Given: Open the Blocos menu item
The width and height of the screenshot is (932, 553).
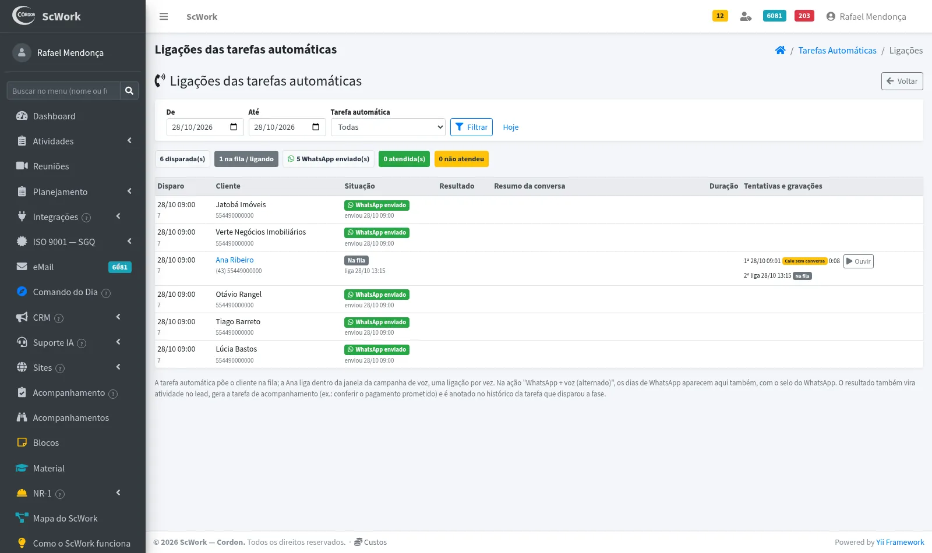Looking at the screenshot, I should [x=73, y=442].
